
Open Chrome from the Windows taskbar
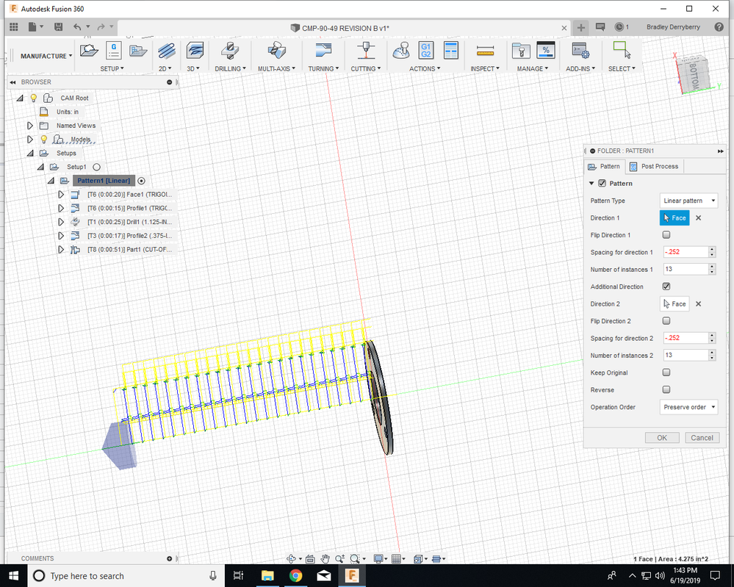(295, 575)
